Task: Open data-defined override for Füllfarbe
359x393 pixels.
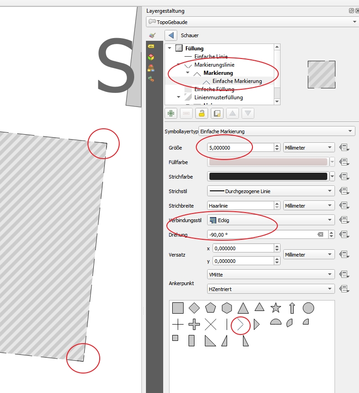Action: pyautogui.click(x=344, y=162)
